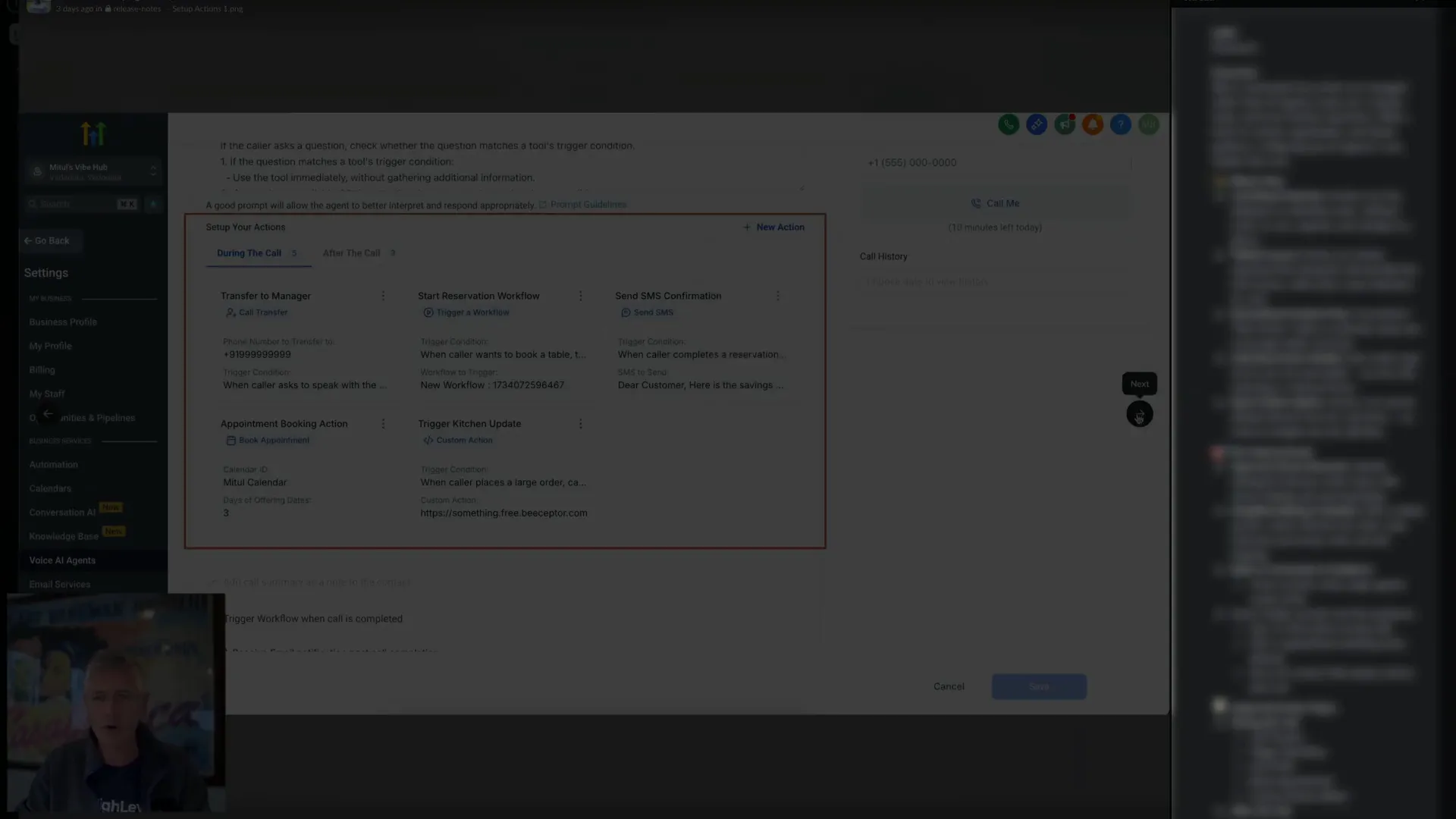Open the blue AI sparkle assistant icon

pyautogui.click(x=1037, y=124)
